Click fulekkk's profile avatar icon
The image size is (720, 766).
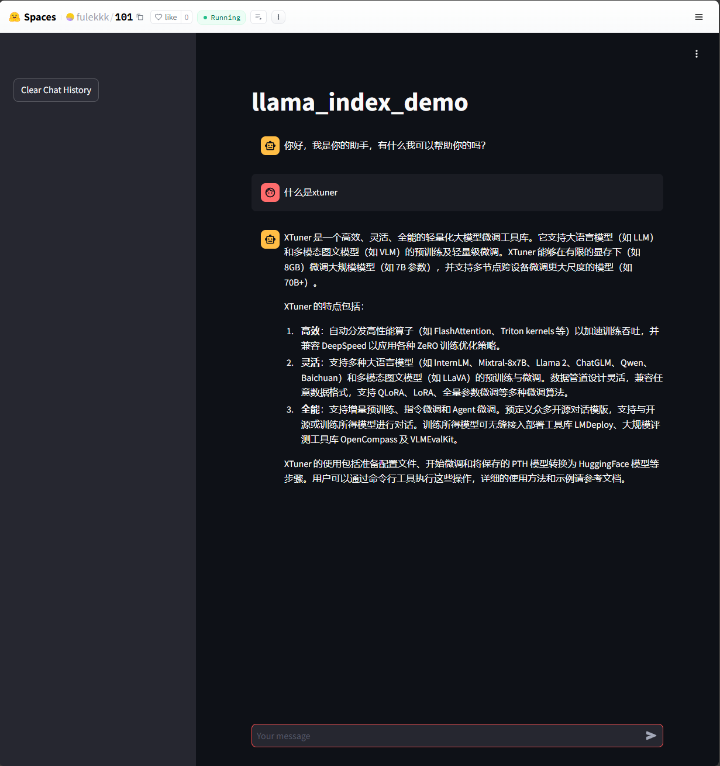pos(69,17)
